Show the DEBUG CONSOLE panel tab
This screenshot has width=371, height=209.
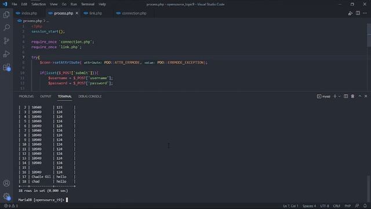pos(90,96)
